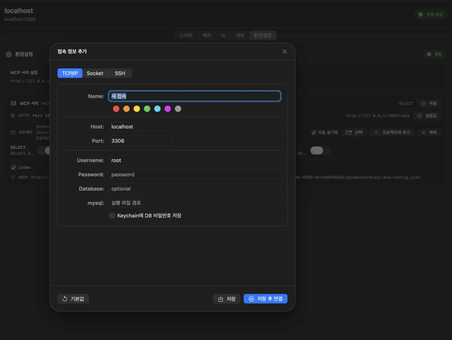The image size is (452, 340).
Task: Close the 접속 정보 추가 dialog
Action: pyautogui.click(x=284, y=51)
